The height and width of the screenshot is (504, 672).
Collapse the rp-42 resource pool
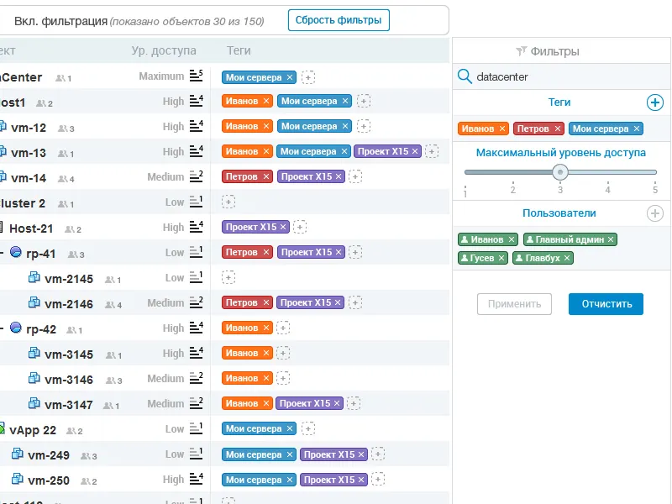pyautogui.click(x=2, y=328)
